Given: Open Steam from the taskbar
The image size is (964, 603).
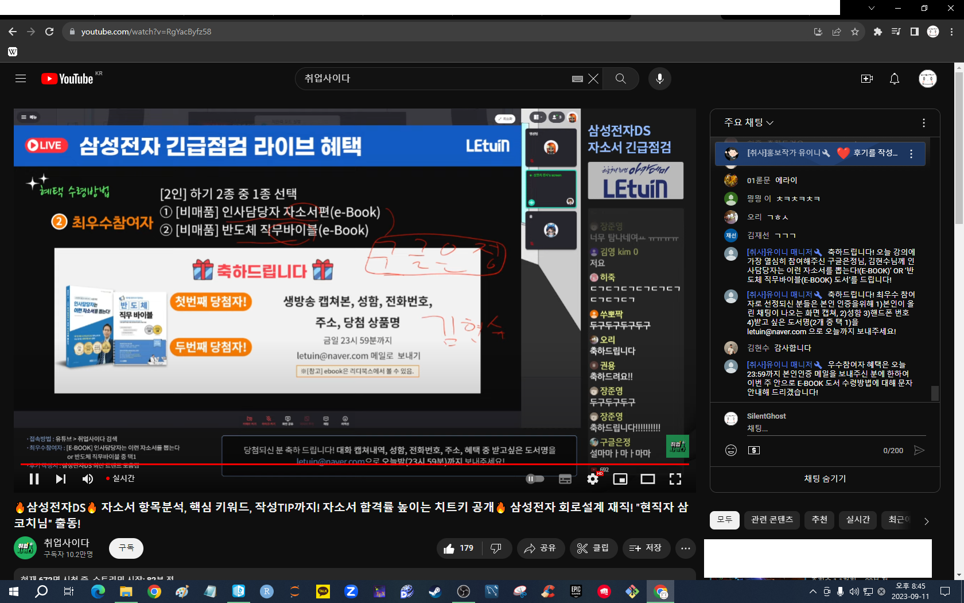Looking at the screenshot, I should tap(435, 591).
